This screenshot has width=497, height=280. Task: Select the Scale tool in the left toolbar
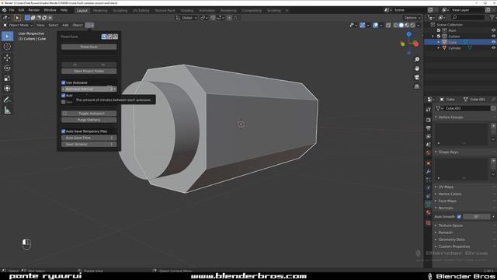click(x=7, y=78)
